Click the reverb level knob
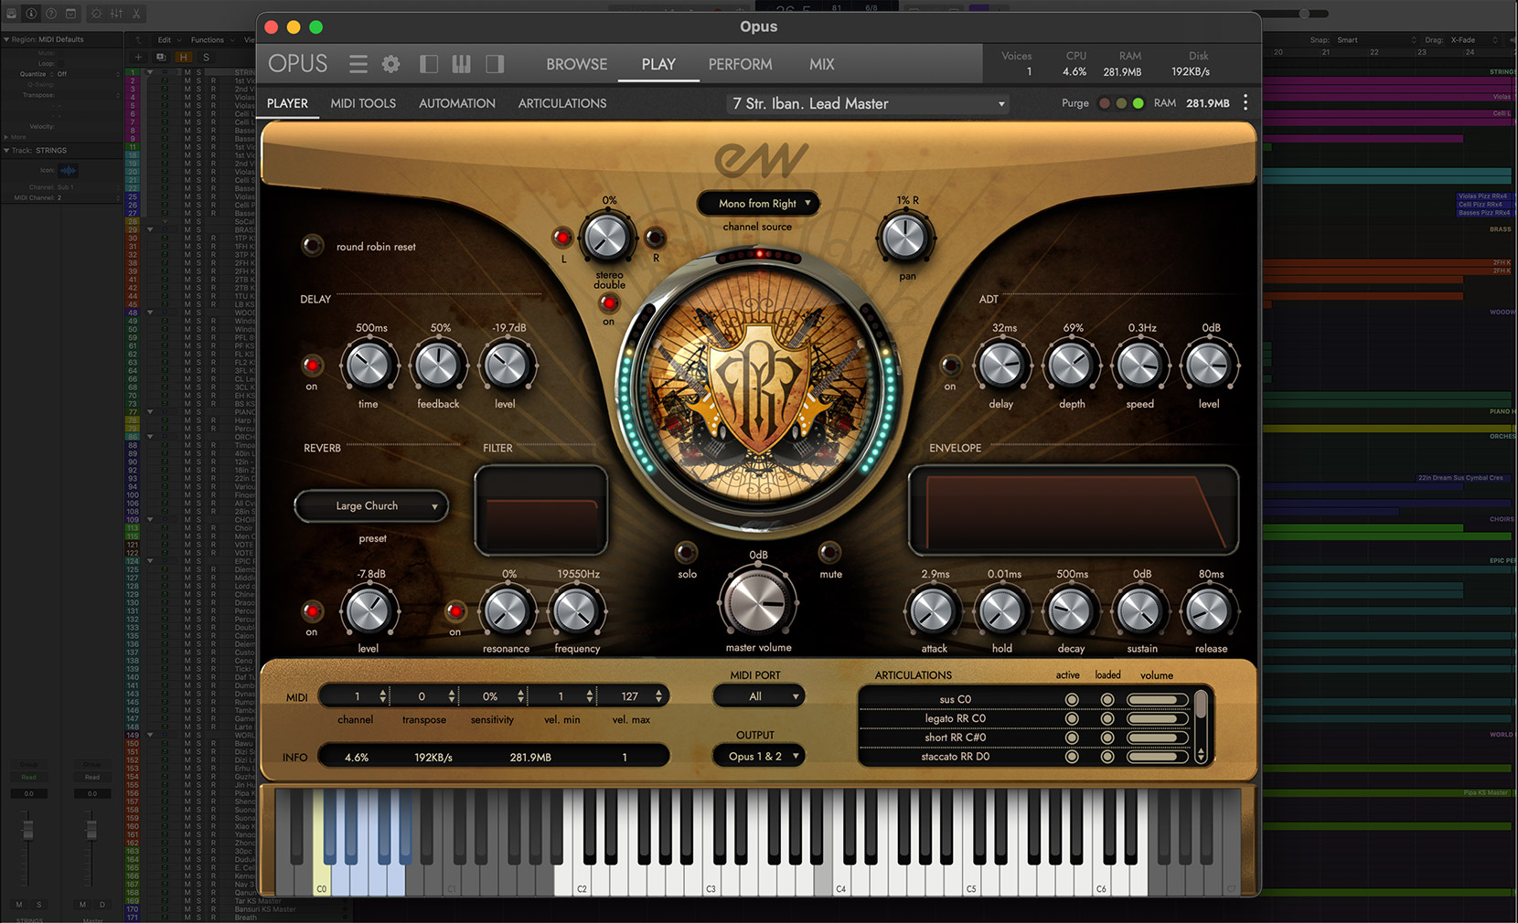This screenshot has height=923, width=1518. point(369,611)
